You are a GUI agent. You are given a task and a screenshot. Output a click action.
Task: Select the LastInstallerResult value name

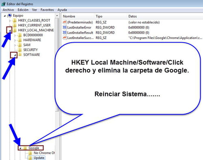[x=80, y=32]
